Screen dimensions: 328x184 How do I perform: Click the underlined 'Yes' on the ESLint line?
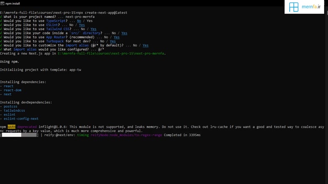[x=82, y=25]
